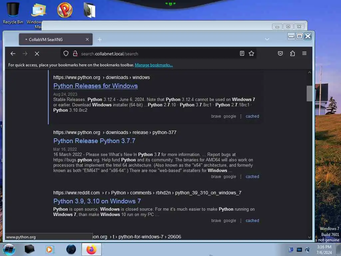
Task: Click the network tray icon
Action: pos(299,250)
